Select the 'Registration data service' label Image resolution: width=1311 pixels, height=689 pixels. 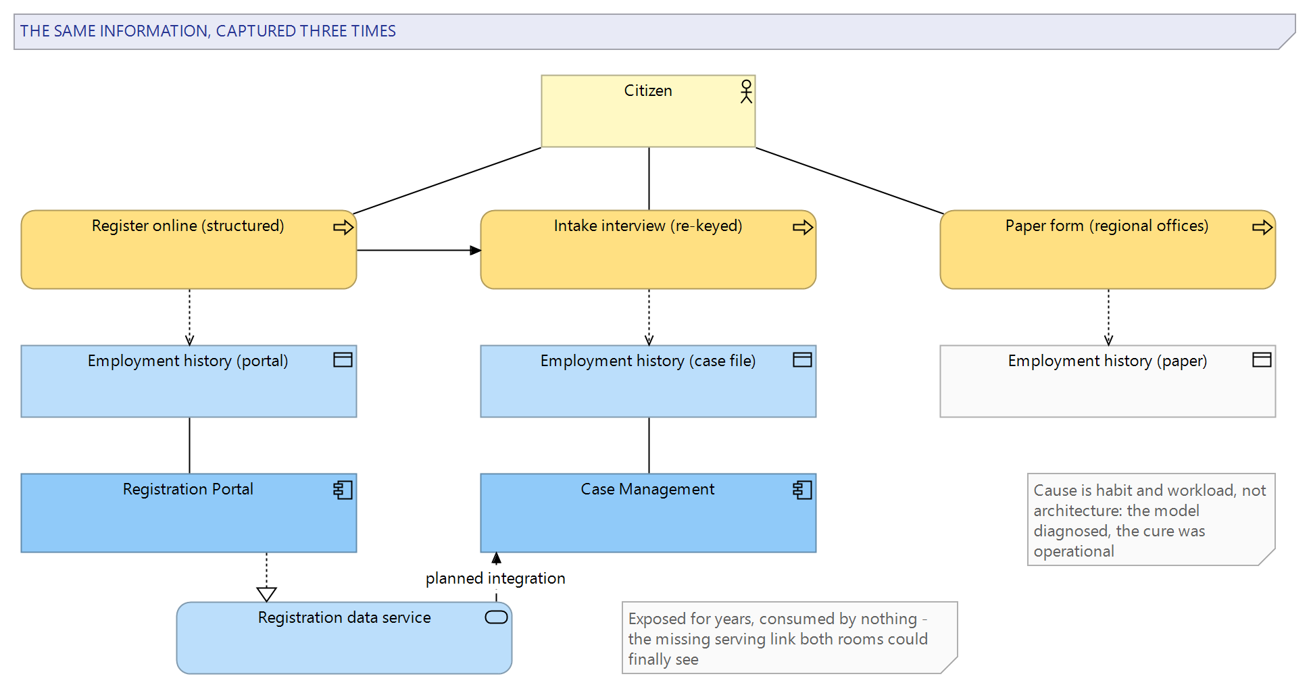click(x=345, y=617)
